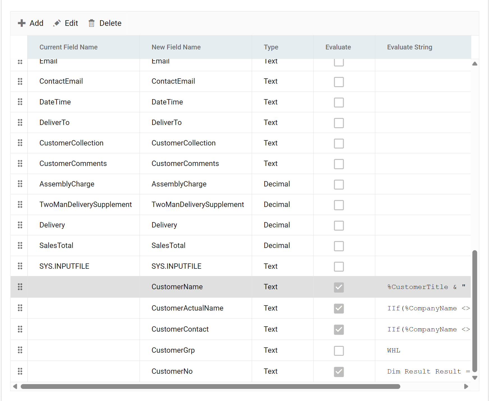This screenshot has width=489, height=401.
Task: Sort by New Field Name column header
Action: point(196,47)
